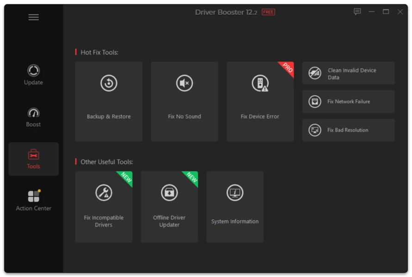
Task: Open Action Center in the sidebar
Action: click(x=33, y=201)
